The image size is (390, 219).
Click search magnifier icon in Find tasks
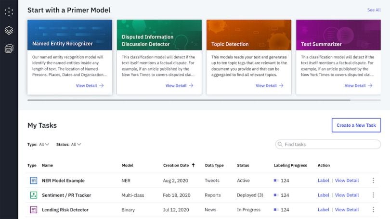coord(280,144)
